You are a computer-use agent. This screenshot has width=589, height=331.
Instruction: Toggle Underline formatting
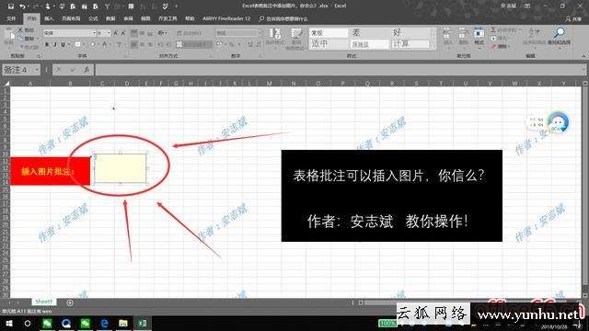[63, 44]
